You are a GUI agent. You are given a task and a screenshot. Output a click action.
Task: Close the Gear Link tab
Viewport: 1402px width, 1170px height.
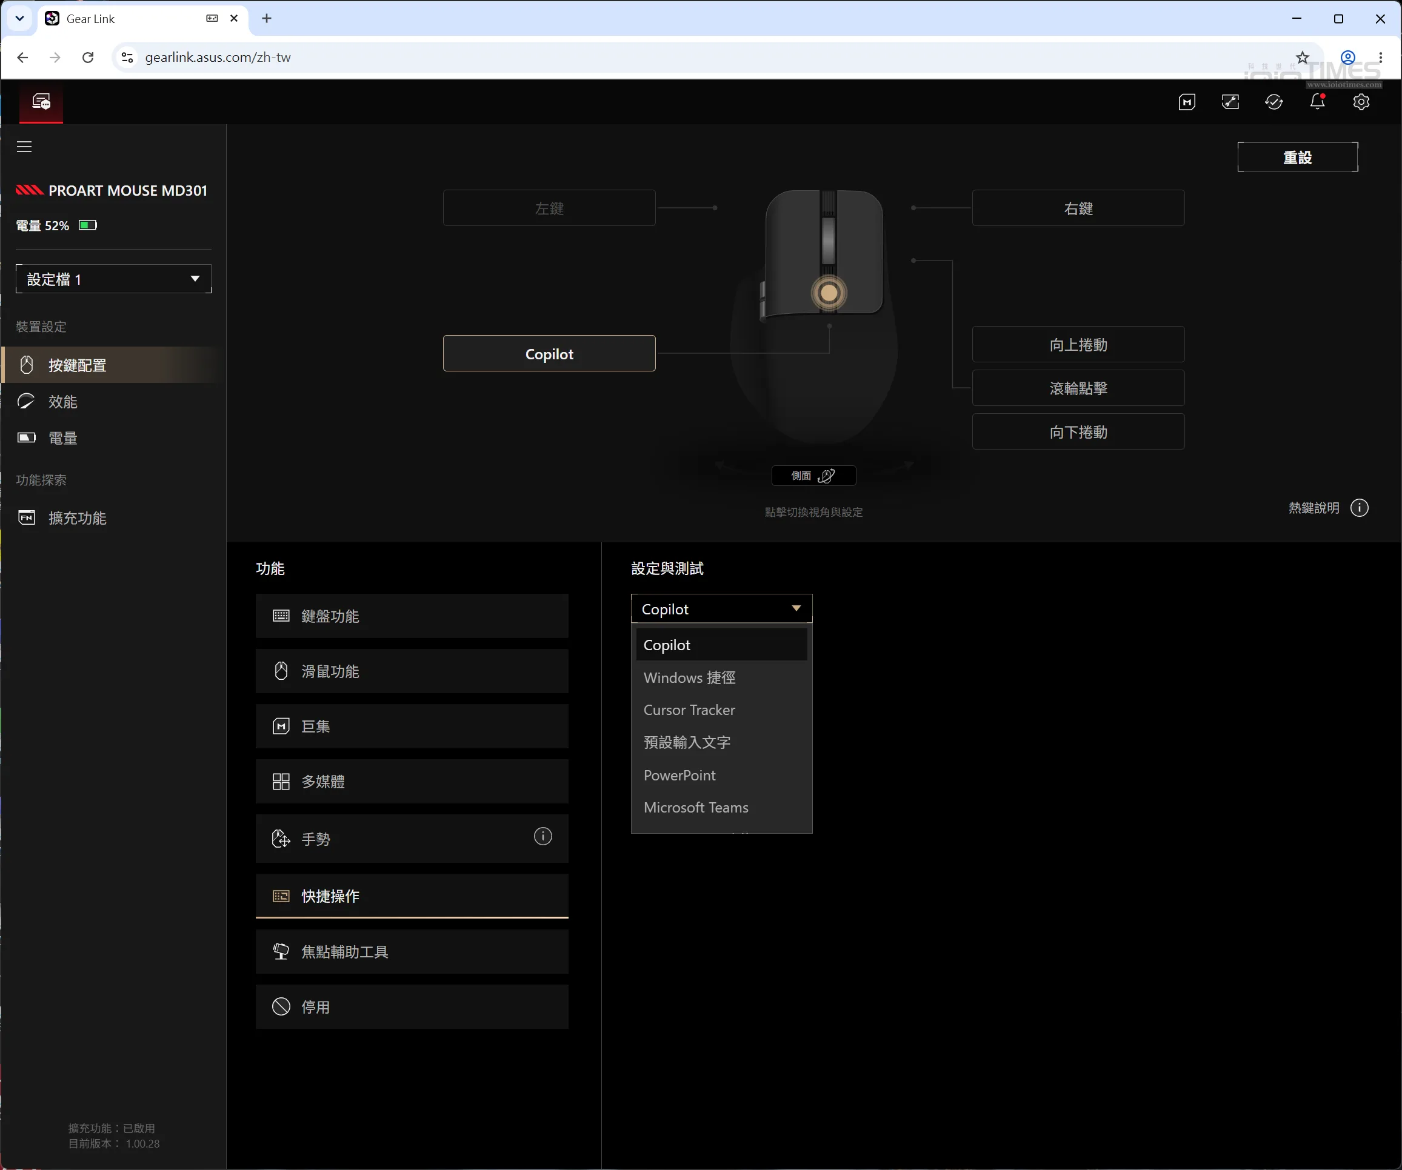234,19
